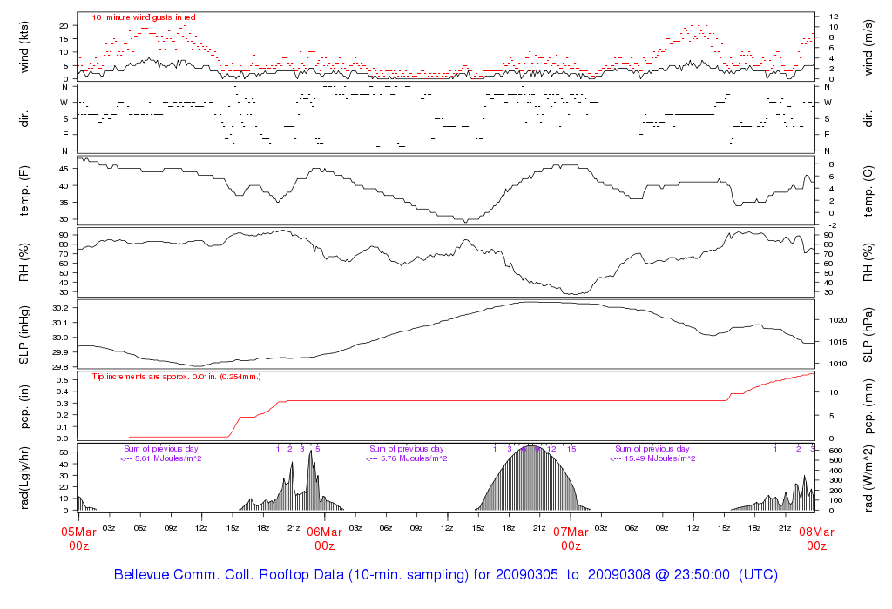This screenshot has width=892, height=609.
Task: Click the left 'RH (%)' axis label
Action: tap(24, 263)
